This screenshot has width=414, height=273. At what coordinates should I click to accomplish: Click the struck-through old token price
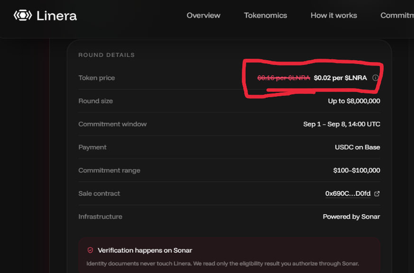(x=284, y=78)
